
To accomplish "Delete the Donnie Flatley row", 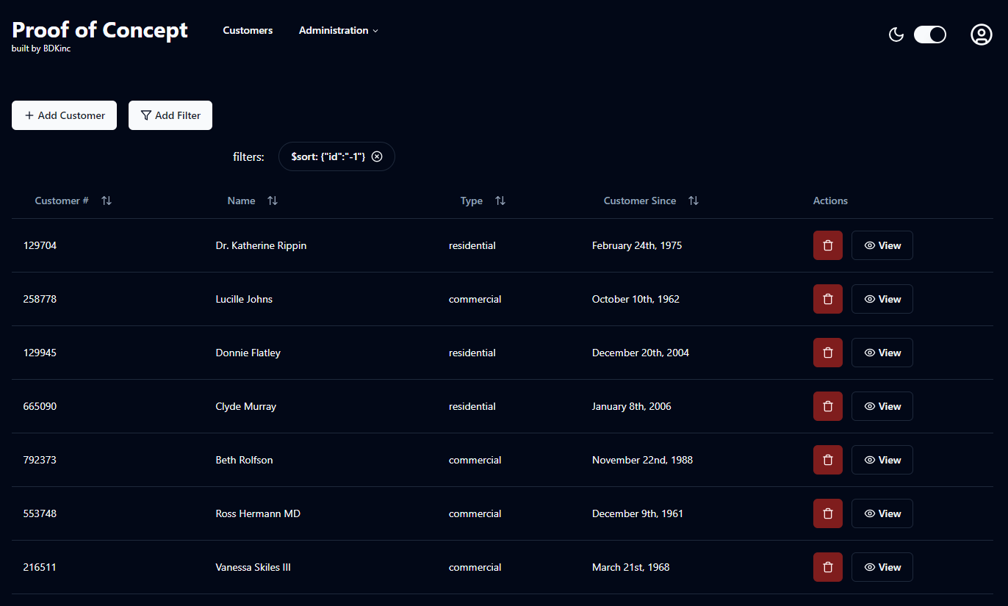I will (x=827, y=353).
